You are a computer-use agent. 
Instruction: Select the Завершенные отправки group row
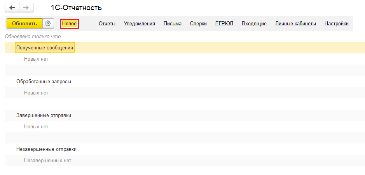[x=44, y=115]
